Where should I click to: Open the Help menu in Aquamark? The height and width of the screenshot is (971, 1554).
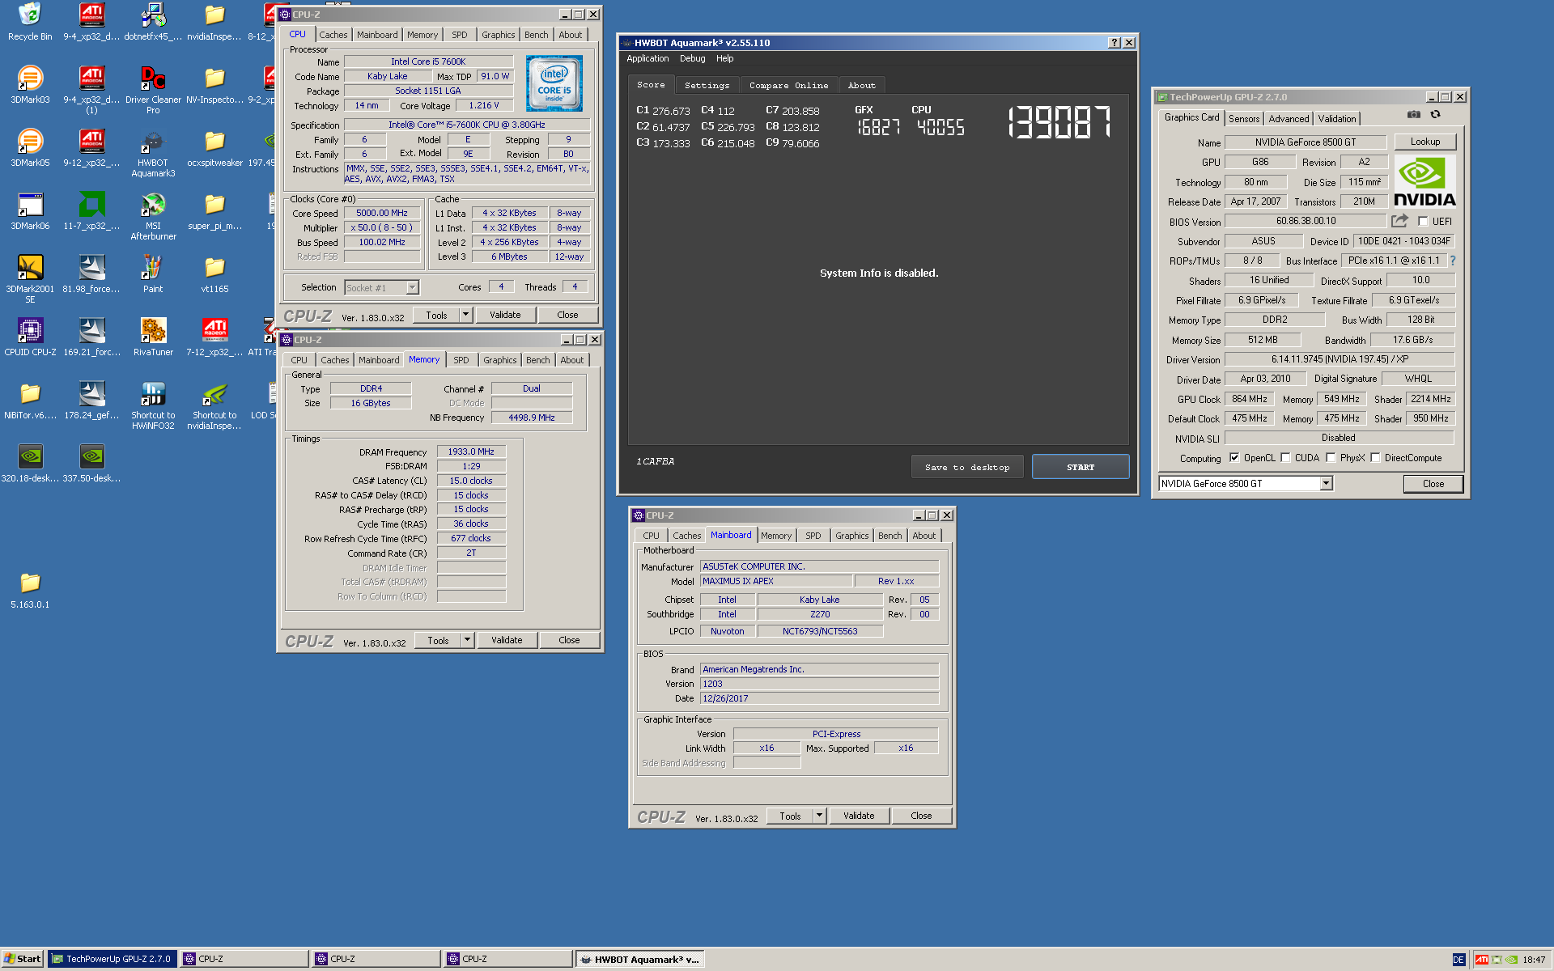click(724, 58)
